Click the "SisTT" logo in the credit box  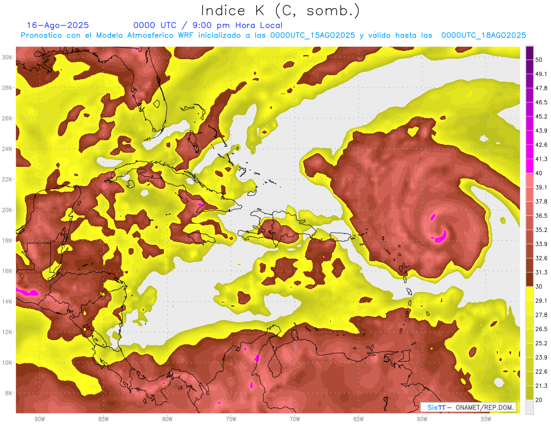tap(436, 407)
